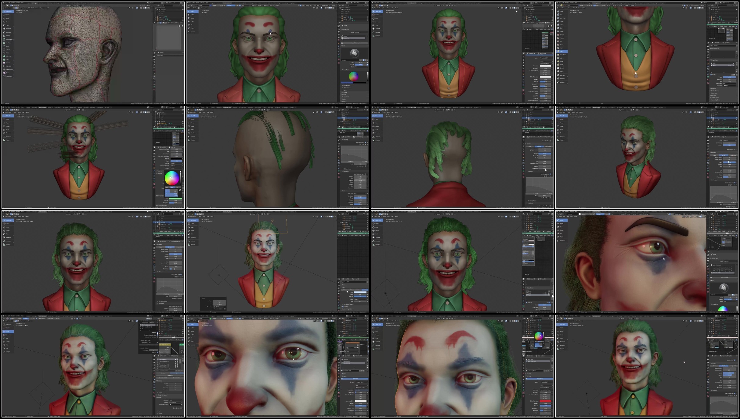Toggle Relative checkbox in torso close-up Shape Keys panel
Screen dimensions: 740x419
coord(711,75)
